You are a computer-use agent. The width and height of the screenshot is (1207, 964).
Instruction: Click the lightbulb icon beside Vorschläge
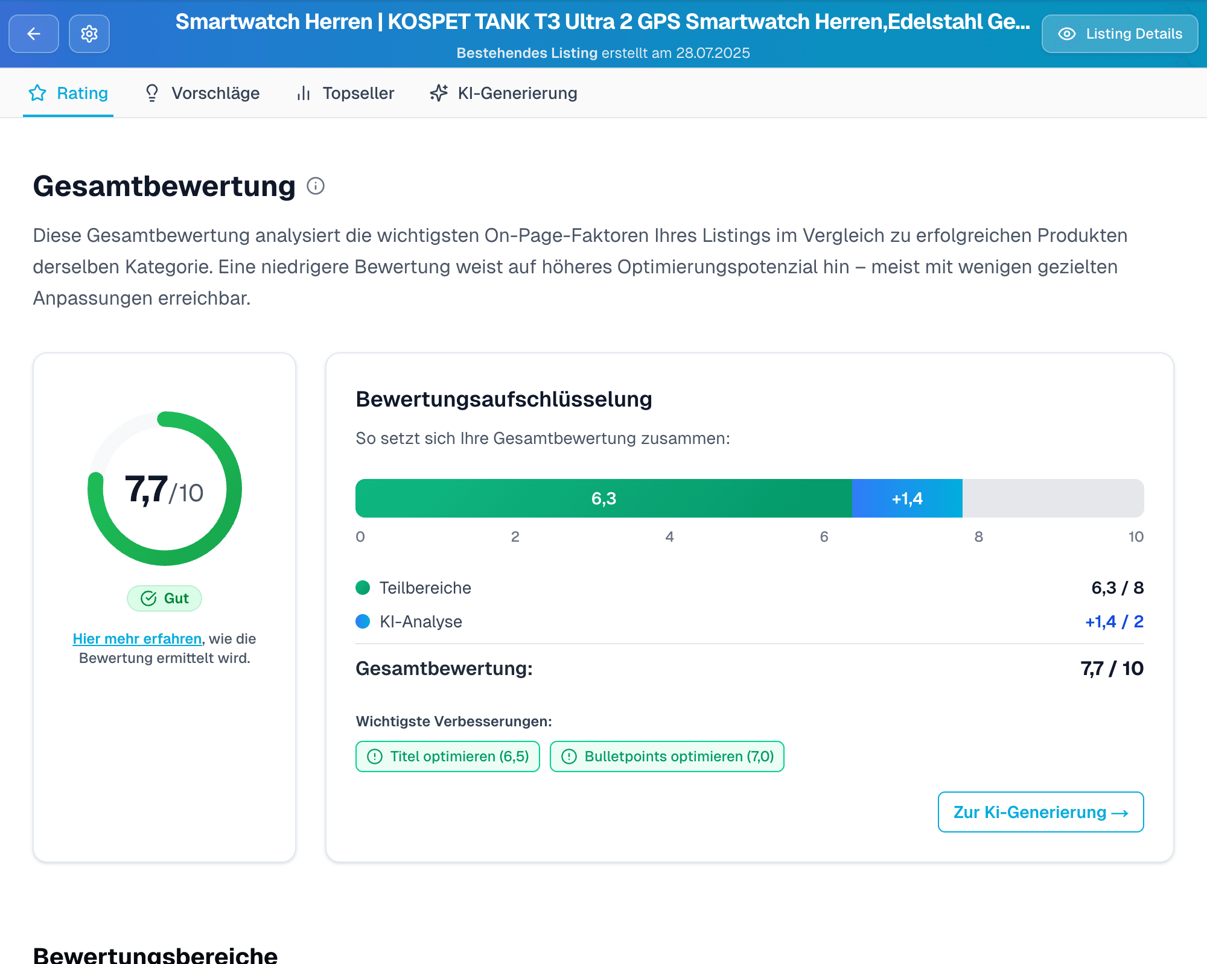coord(151,93)
